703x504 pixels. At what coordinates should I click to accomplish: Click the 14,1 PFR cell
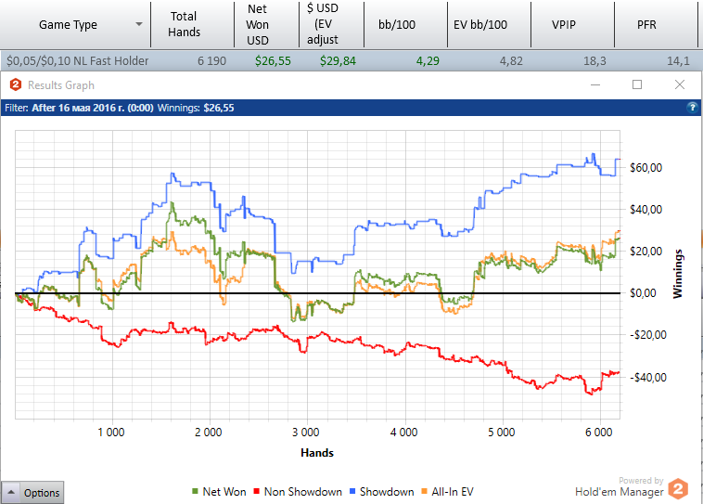pos(678,60)
